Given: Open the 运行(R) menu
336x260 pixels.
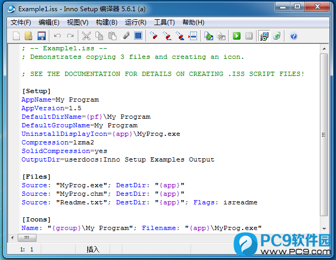Looking at the screenshot, I should [135, 22].
